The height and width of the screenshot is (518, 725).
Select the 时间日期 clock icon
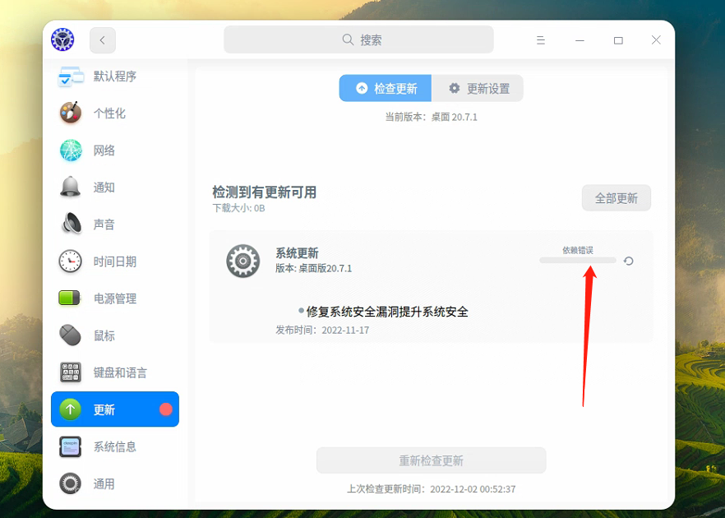tap(70, 261)
